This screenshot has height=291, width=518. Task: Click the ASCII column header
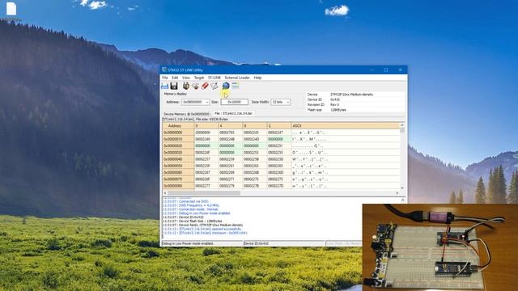point(346,126)
